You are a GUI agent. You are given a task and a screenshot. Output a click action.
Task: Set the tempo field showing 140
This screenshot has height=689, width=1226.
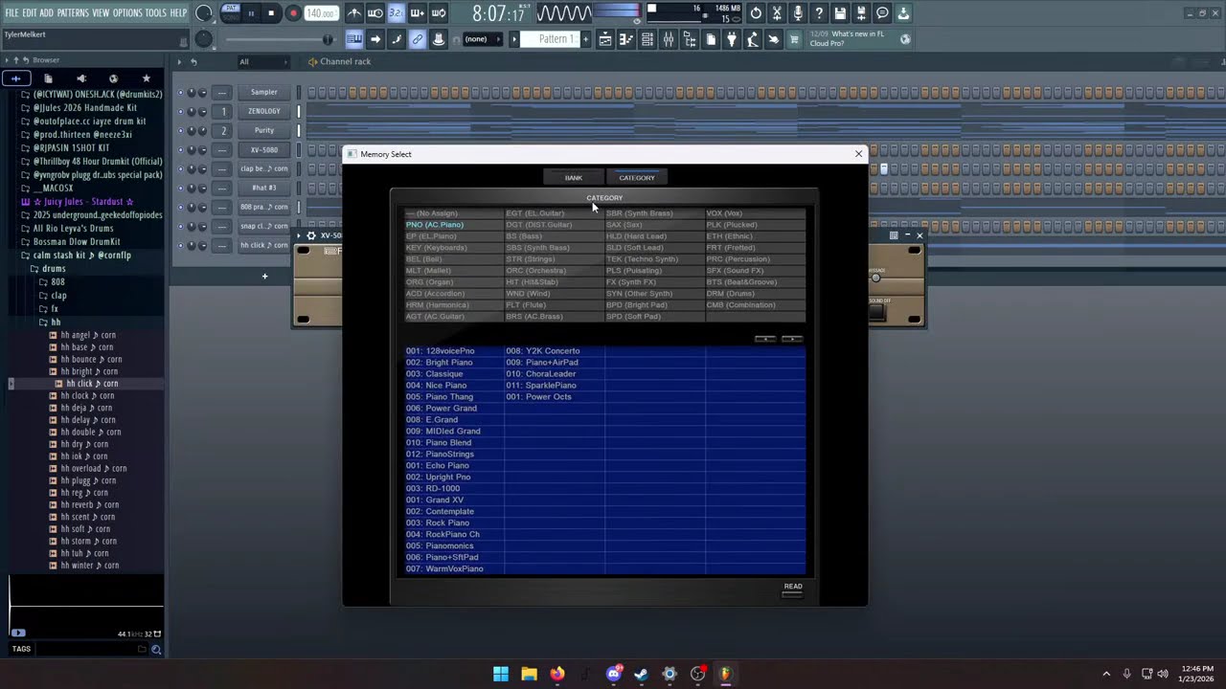click(321, 13)
